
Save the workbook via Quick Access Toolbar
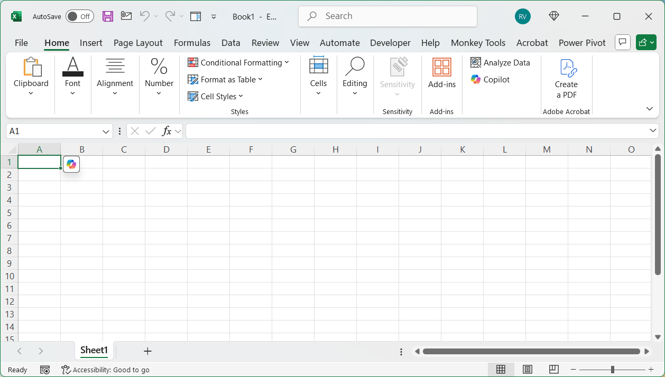(x=107, y=16)
